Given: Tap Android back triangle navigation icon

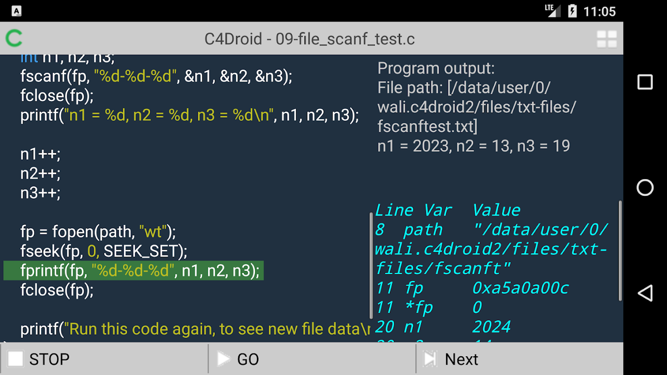Looking at the screenshot, I should (644, 293).
